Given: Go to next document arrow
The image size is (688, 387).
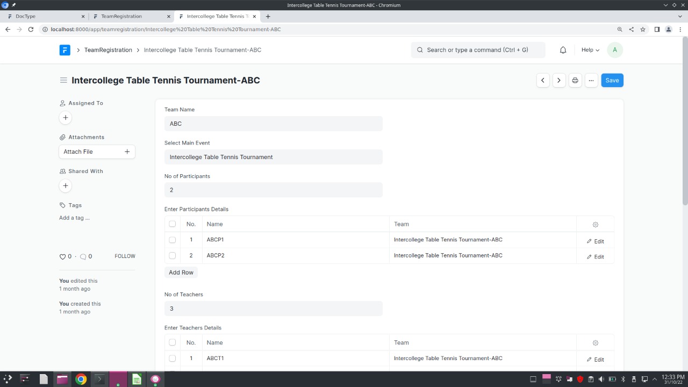Looking at the screenshot, I should tap(559, 80).
